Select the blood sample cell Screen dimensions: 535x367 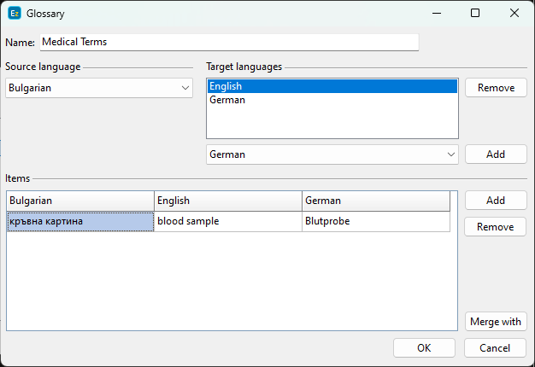(228, 221)
